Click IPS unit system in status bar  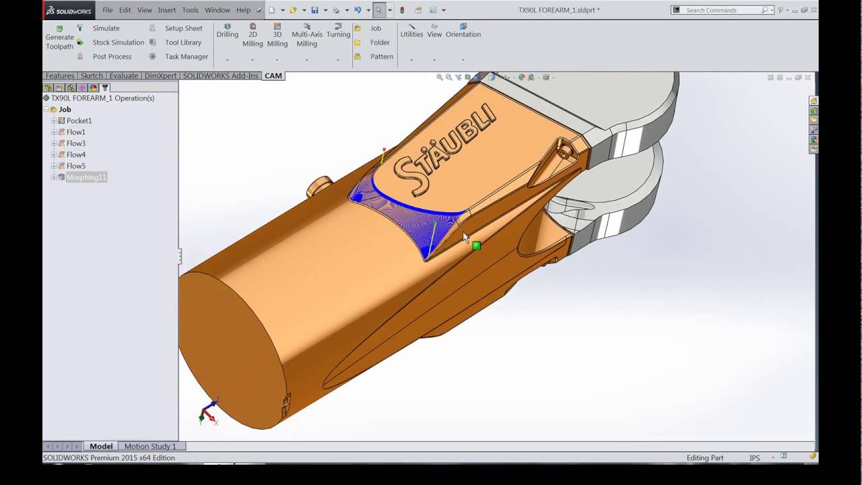(755, 458)
